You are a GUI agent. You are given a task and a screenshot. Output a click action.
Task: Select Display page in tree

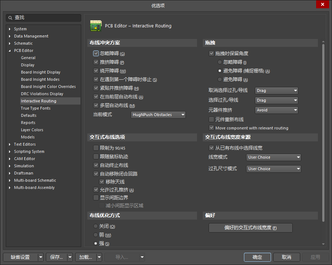27,65
